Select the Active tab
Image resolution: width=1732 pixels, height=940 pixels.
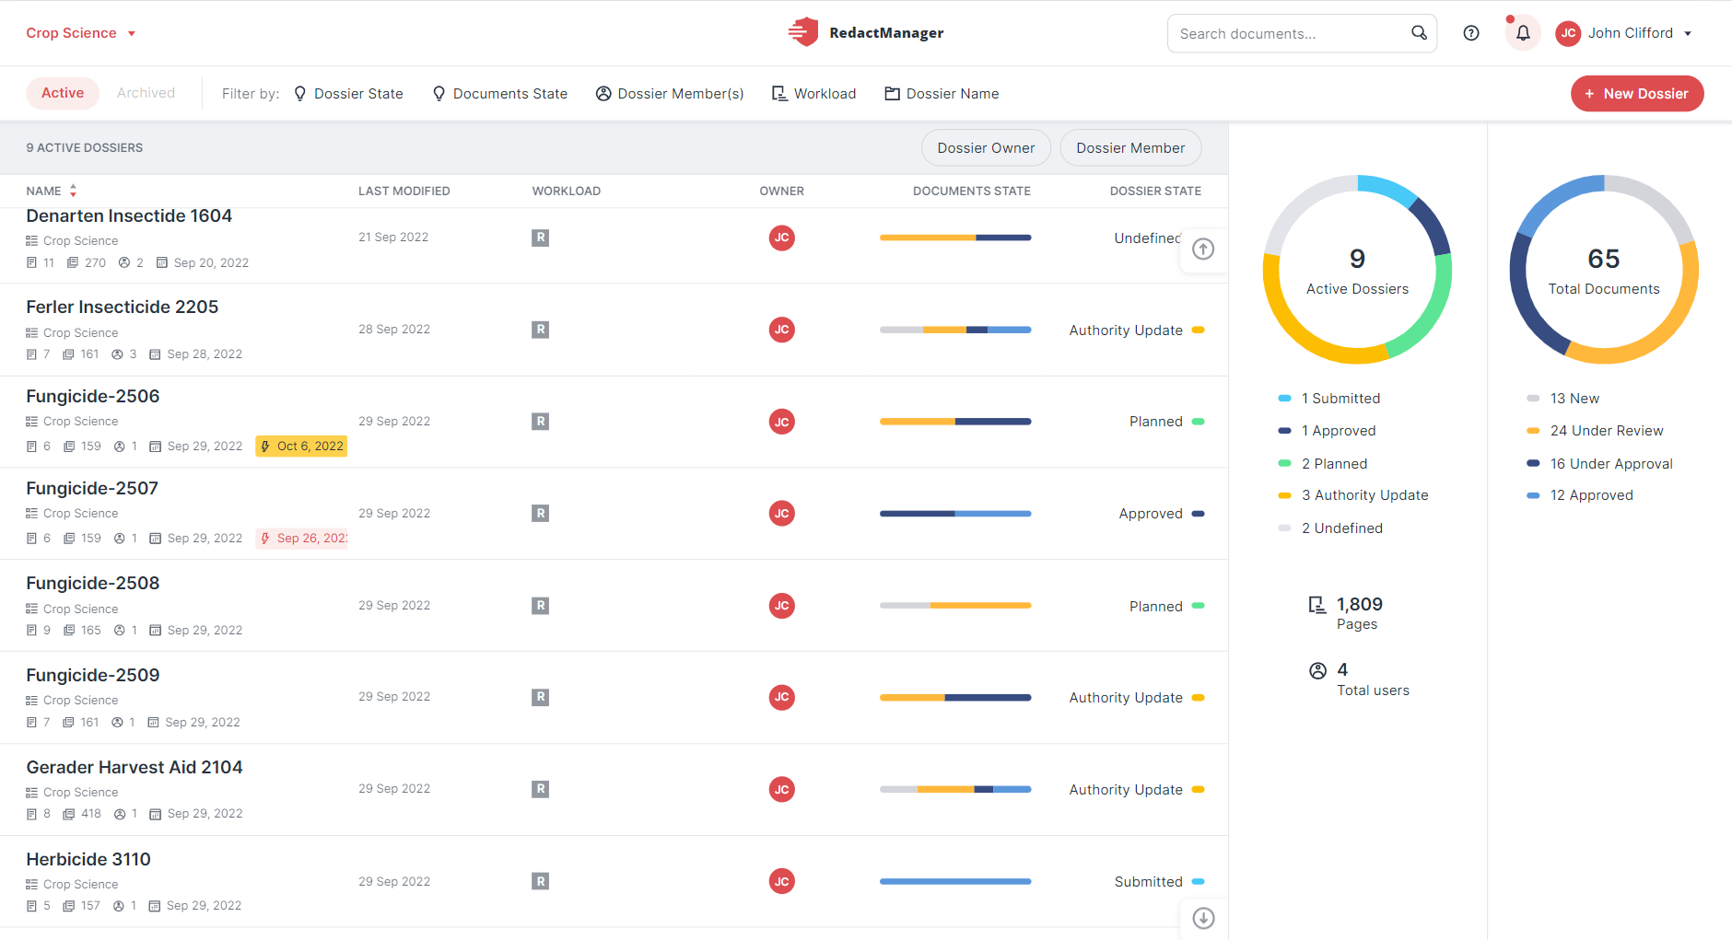[x=63, y=93]
